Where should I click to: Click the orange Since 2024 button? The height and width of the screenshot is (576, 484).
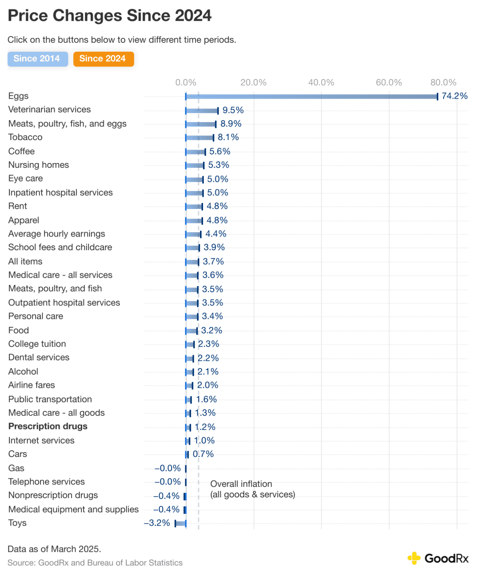coord(103,59)
